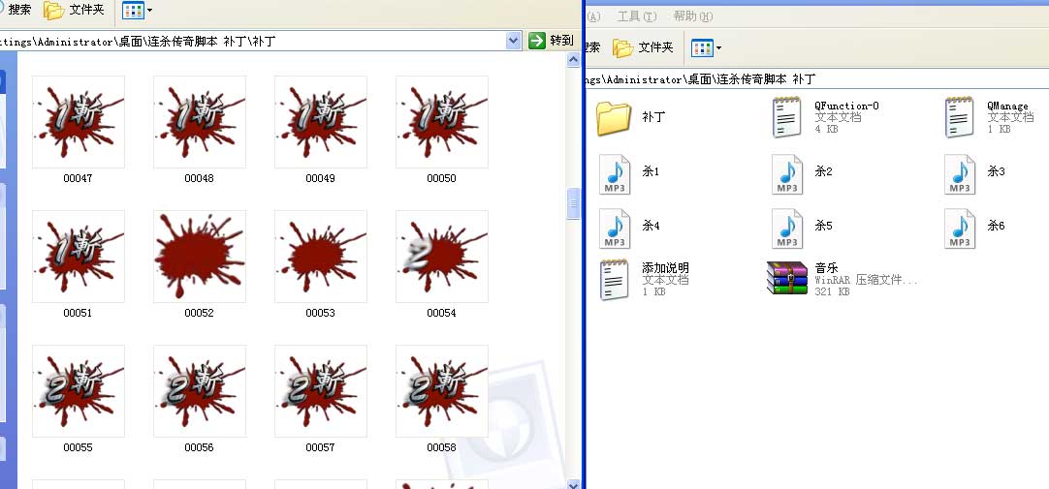The image size is (1049, 489).
Task: Click the left window scrollbar thumb
Action: pos(573,203)
